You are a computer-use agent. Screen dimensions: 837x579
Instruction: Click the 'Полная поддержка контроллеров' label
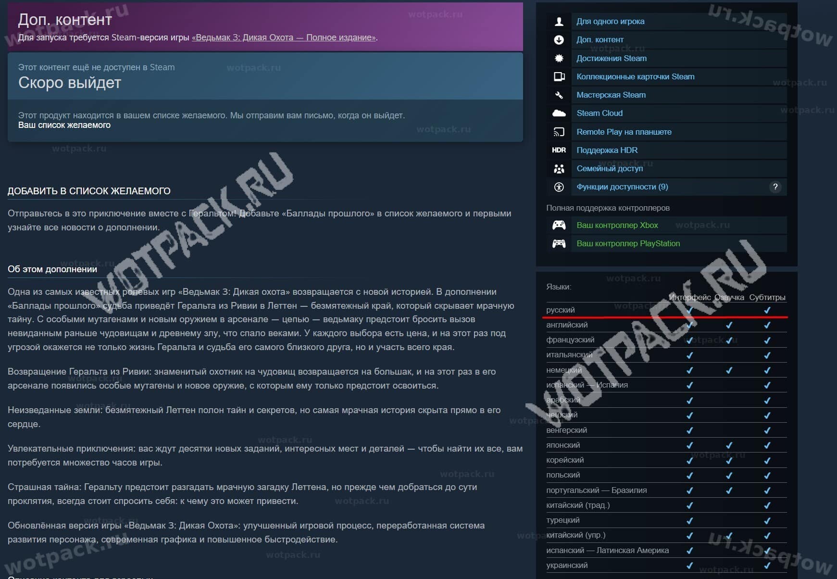pyautogui.click(x=608, y=208)
